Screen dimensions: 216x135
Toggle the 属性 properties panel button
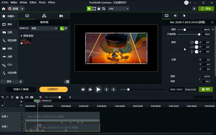pyautogui.click(x=206, y=89)
